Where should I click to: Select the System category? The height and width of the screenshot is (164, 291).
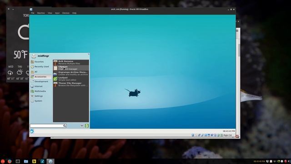tap(41, 101)
